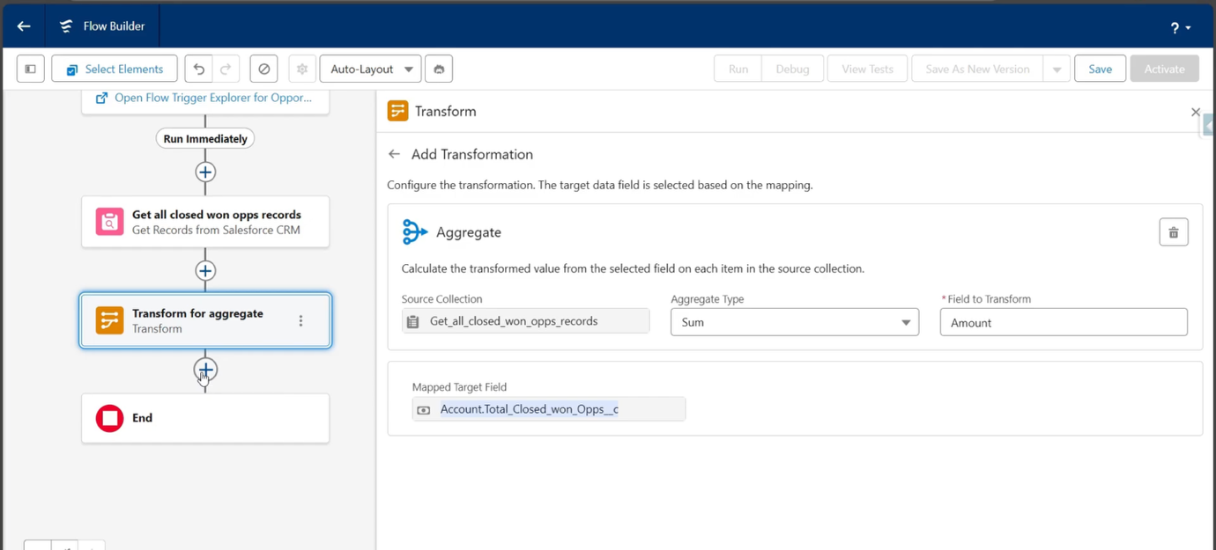This screenshot has height=550, width=1216.
Task: Expand the Save As New Version arrow menu
Action: tap(1057, 69)
